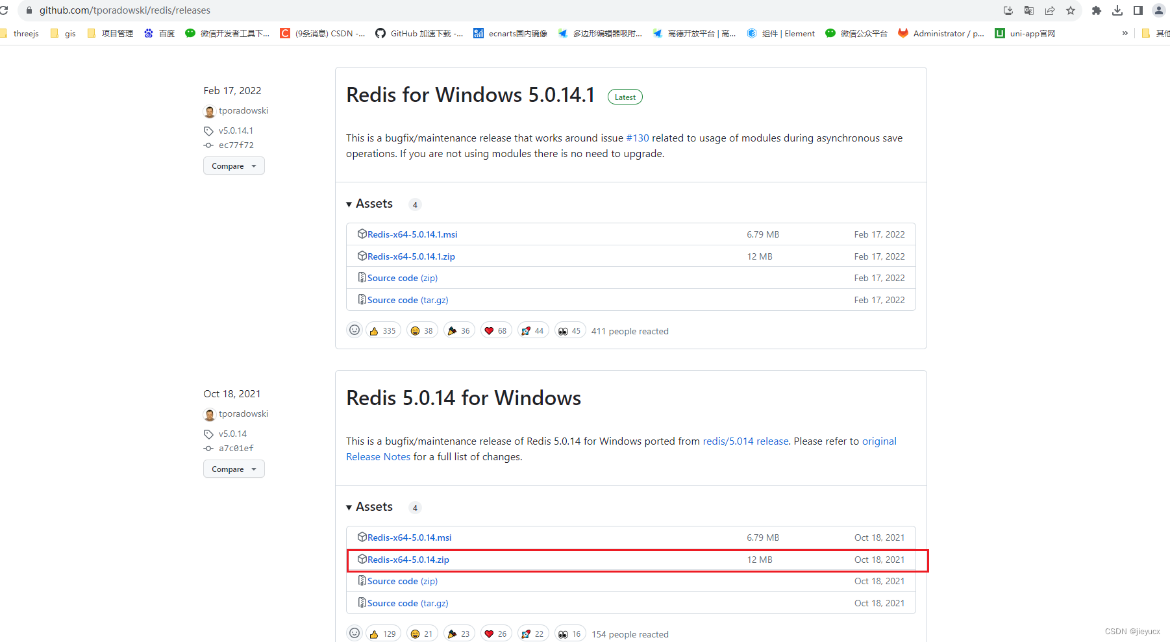Click the install app icon in the address bar
Viewport: 1170px width, 642px height.
1008,10
